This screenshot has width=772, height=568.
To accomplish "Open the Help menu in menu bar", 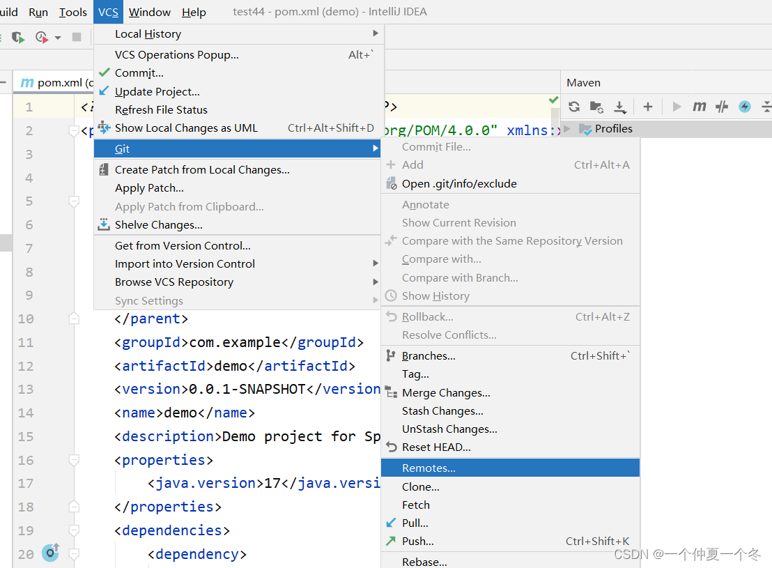I will (194, 12).
